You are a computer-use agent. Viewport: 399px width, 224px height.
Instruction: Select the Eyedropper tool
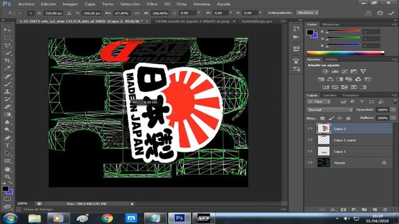pyautogui.click(x=7, y=68)
